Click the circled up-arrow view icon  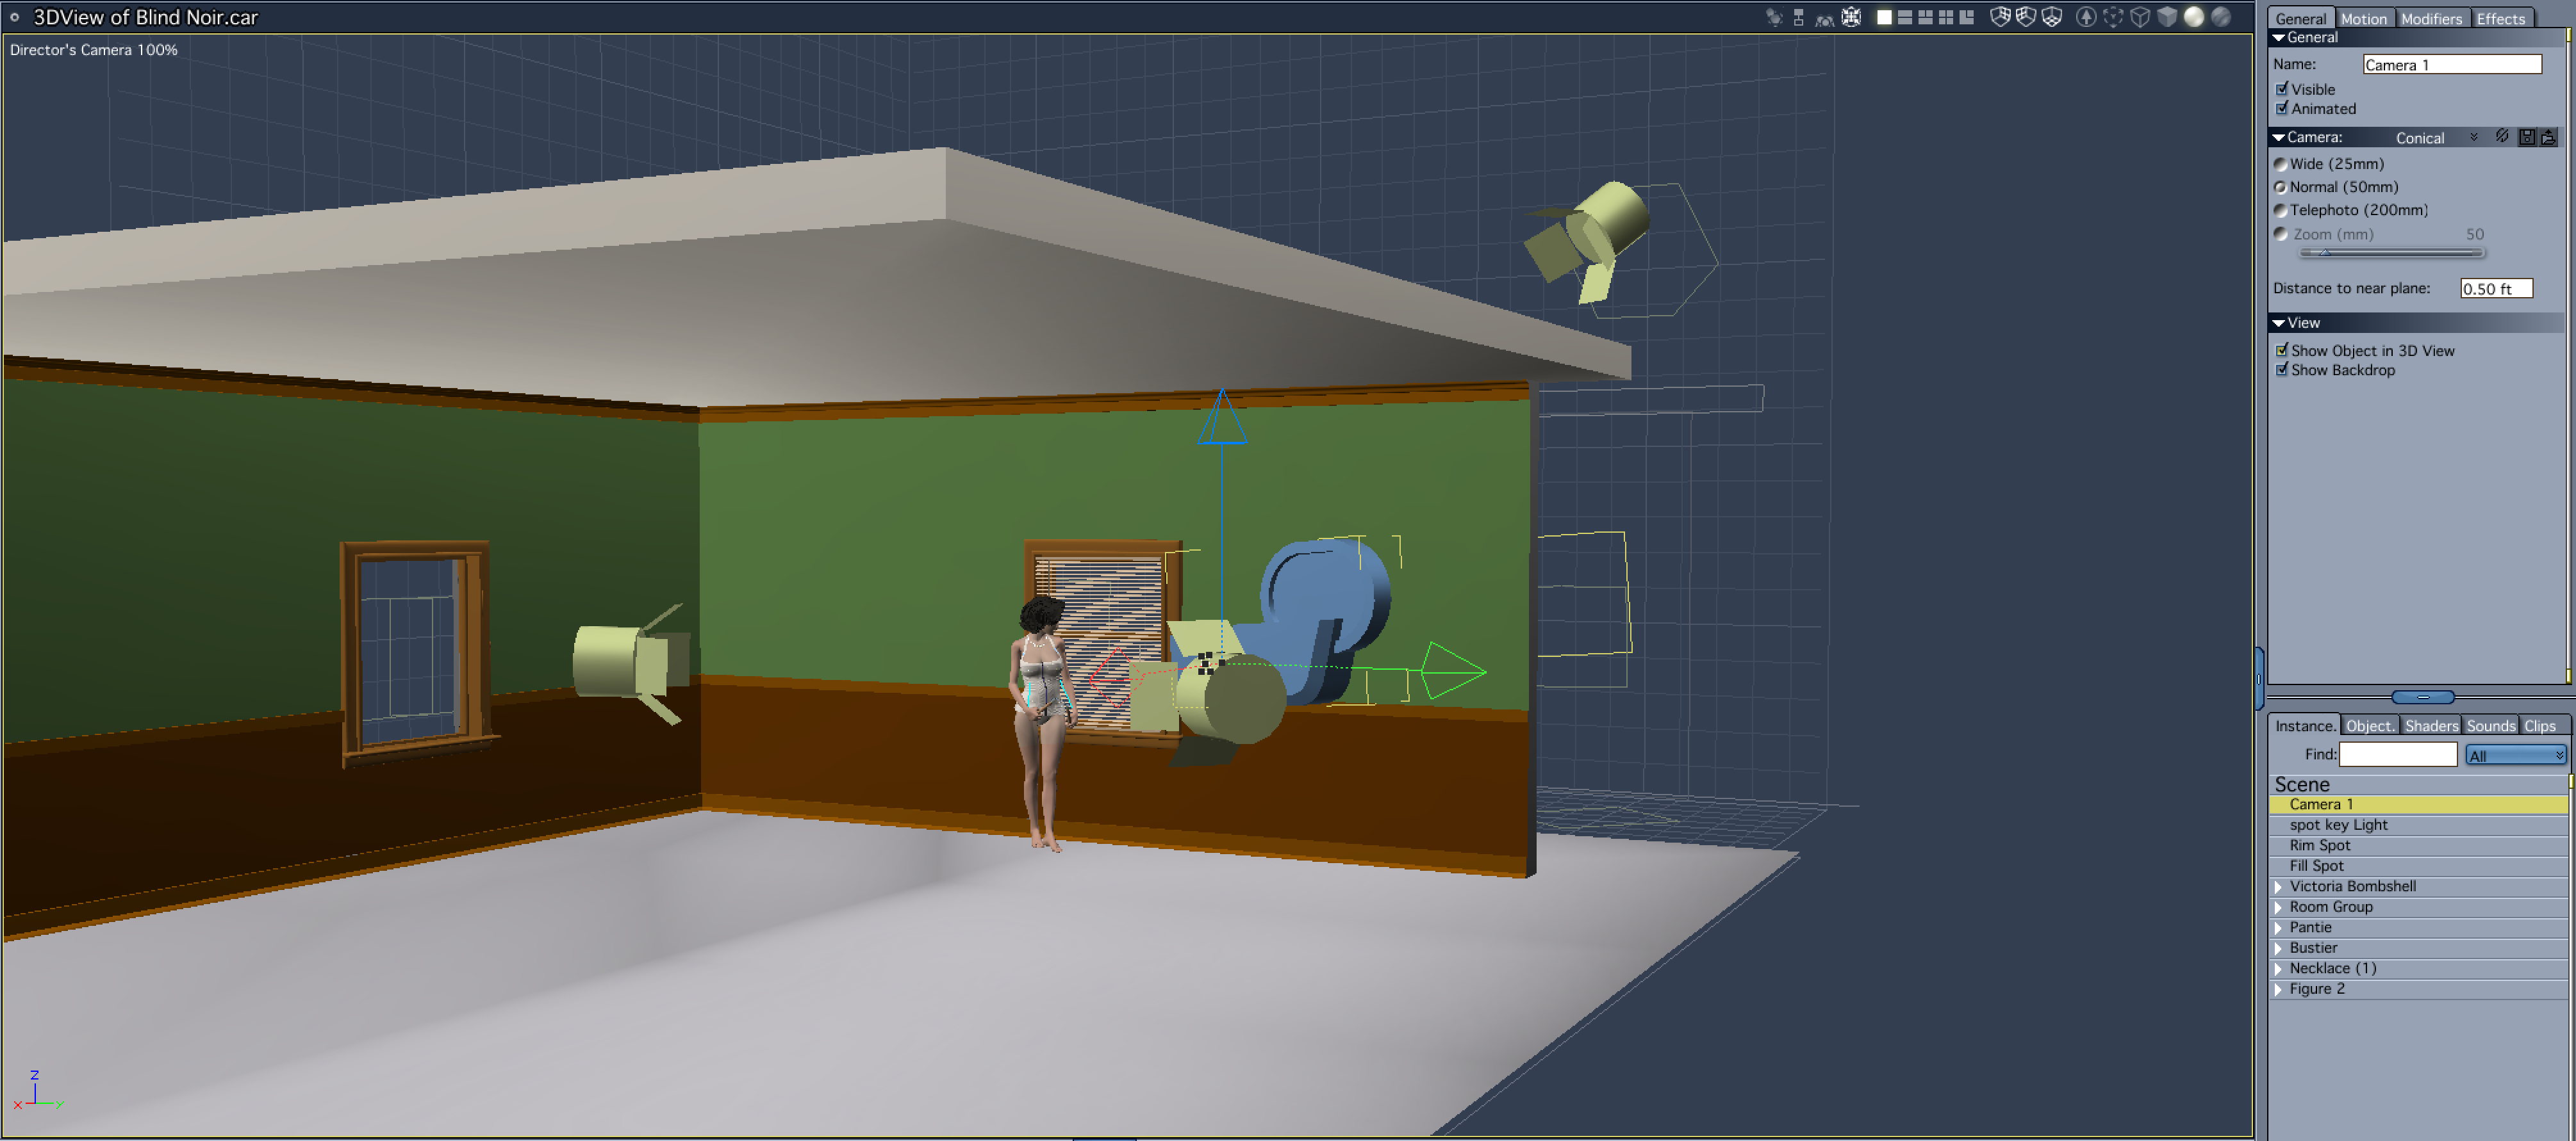2086,17
